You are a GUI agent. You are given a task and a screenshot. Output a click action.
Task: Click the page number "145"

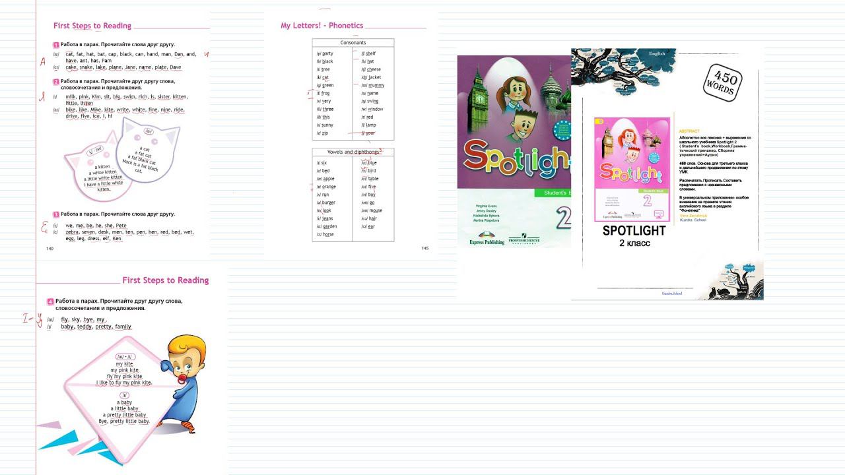pos(425,249)
